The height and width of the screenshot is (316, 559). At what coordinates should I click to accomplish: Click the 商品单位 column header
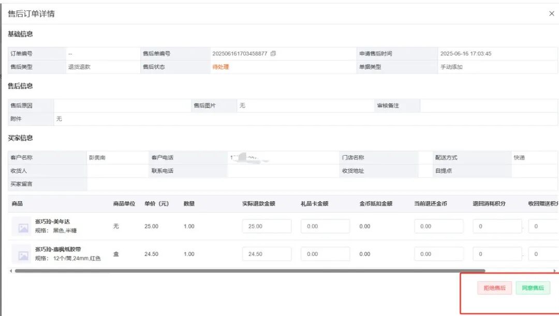(x=124, y=204)
